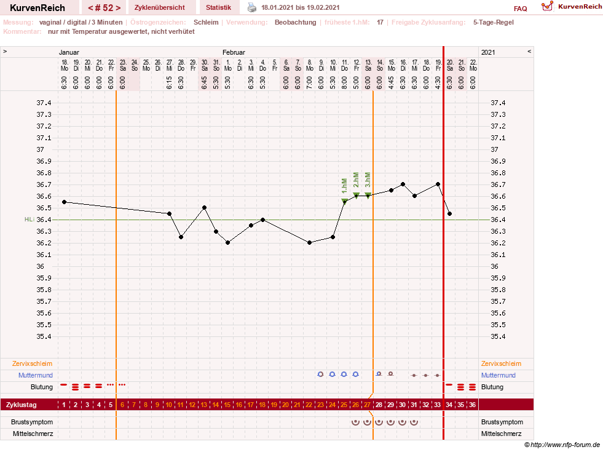Screen dimensions: 603x452
Task: Click the Muttermund closed icon on cycle day 33
Action: point(437,376)
